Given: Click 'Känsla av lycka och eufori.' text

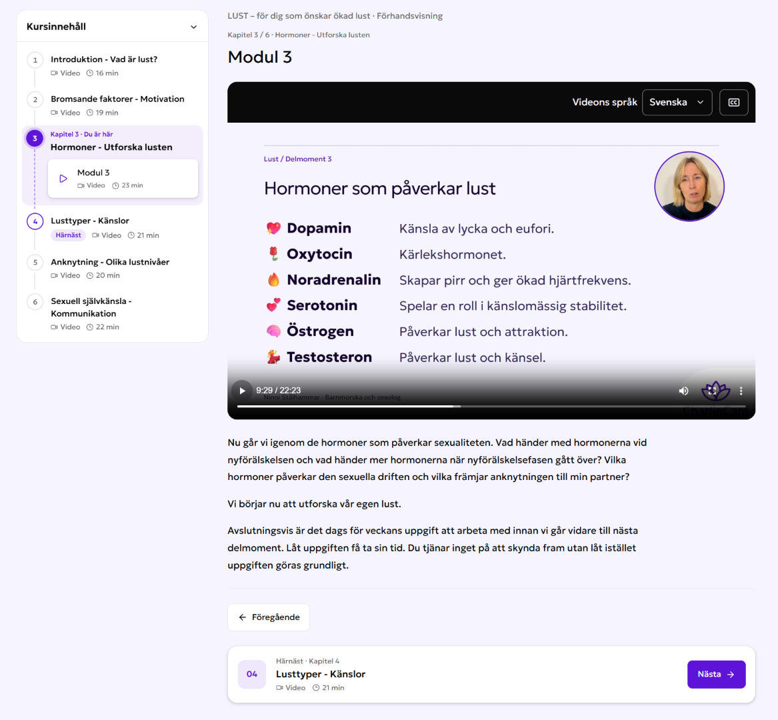Looking at the screenshot, I should pos(476,229).
